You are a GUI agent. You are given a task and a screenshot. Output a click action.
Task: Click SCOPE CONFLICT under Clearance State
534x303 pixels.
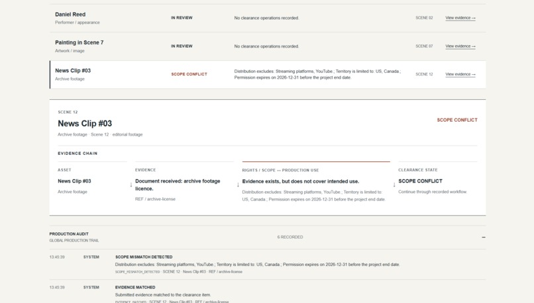coord(420,181)
